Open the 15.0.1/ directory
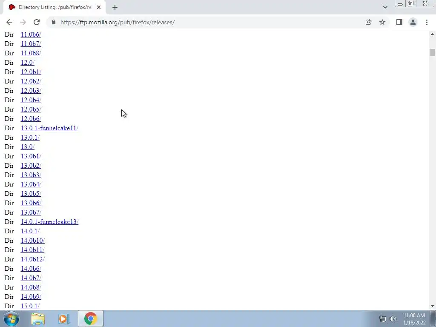The width and height of the screenshot is (436, 327). pos(30,306)
